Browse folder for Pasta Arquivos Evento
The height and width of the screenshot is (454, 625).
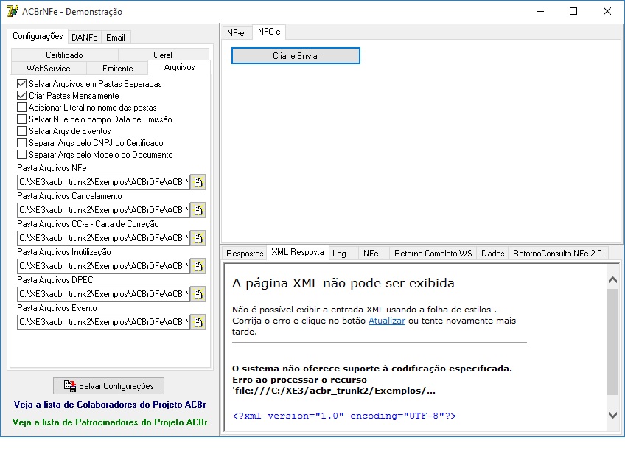(x=198, y=322)
